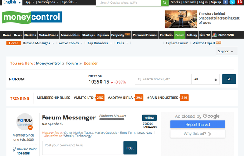Click the info icon beside Why this ad
Image resolution: width=244 pixels, height=156 pixels.
[x=209, y=134]
